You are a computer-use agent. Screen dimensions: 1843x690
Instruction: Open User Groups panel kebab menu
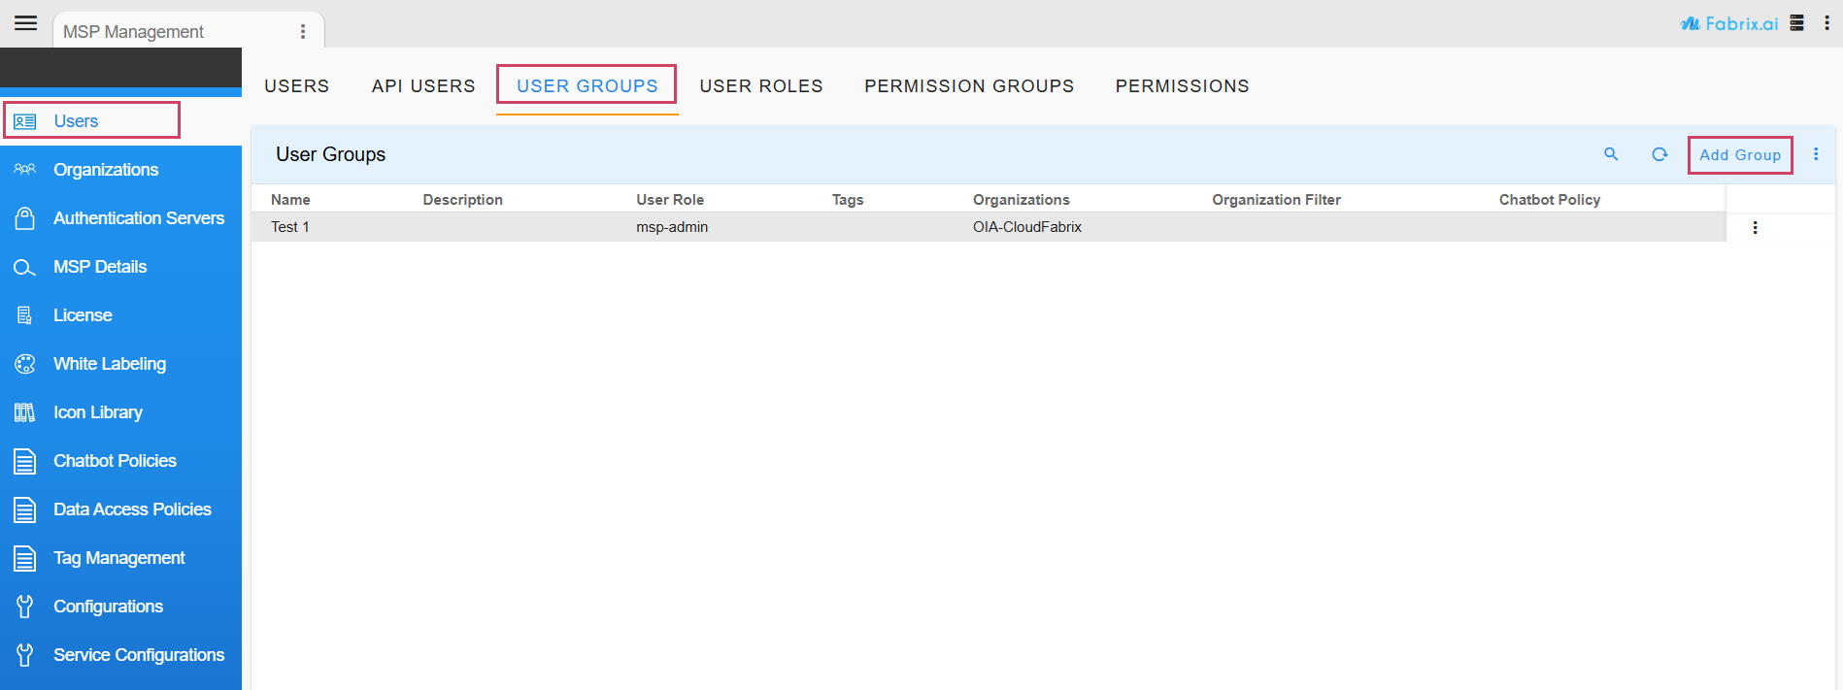click(1816, 154)
